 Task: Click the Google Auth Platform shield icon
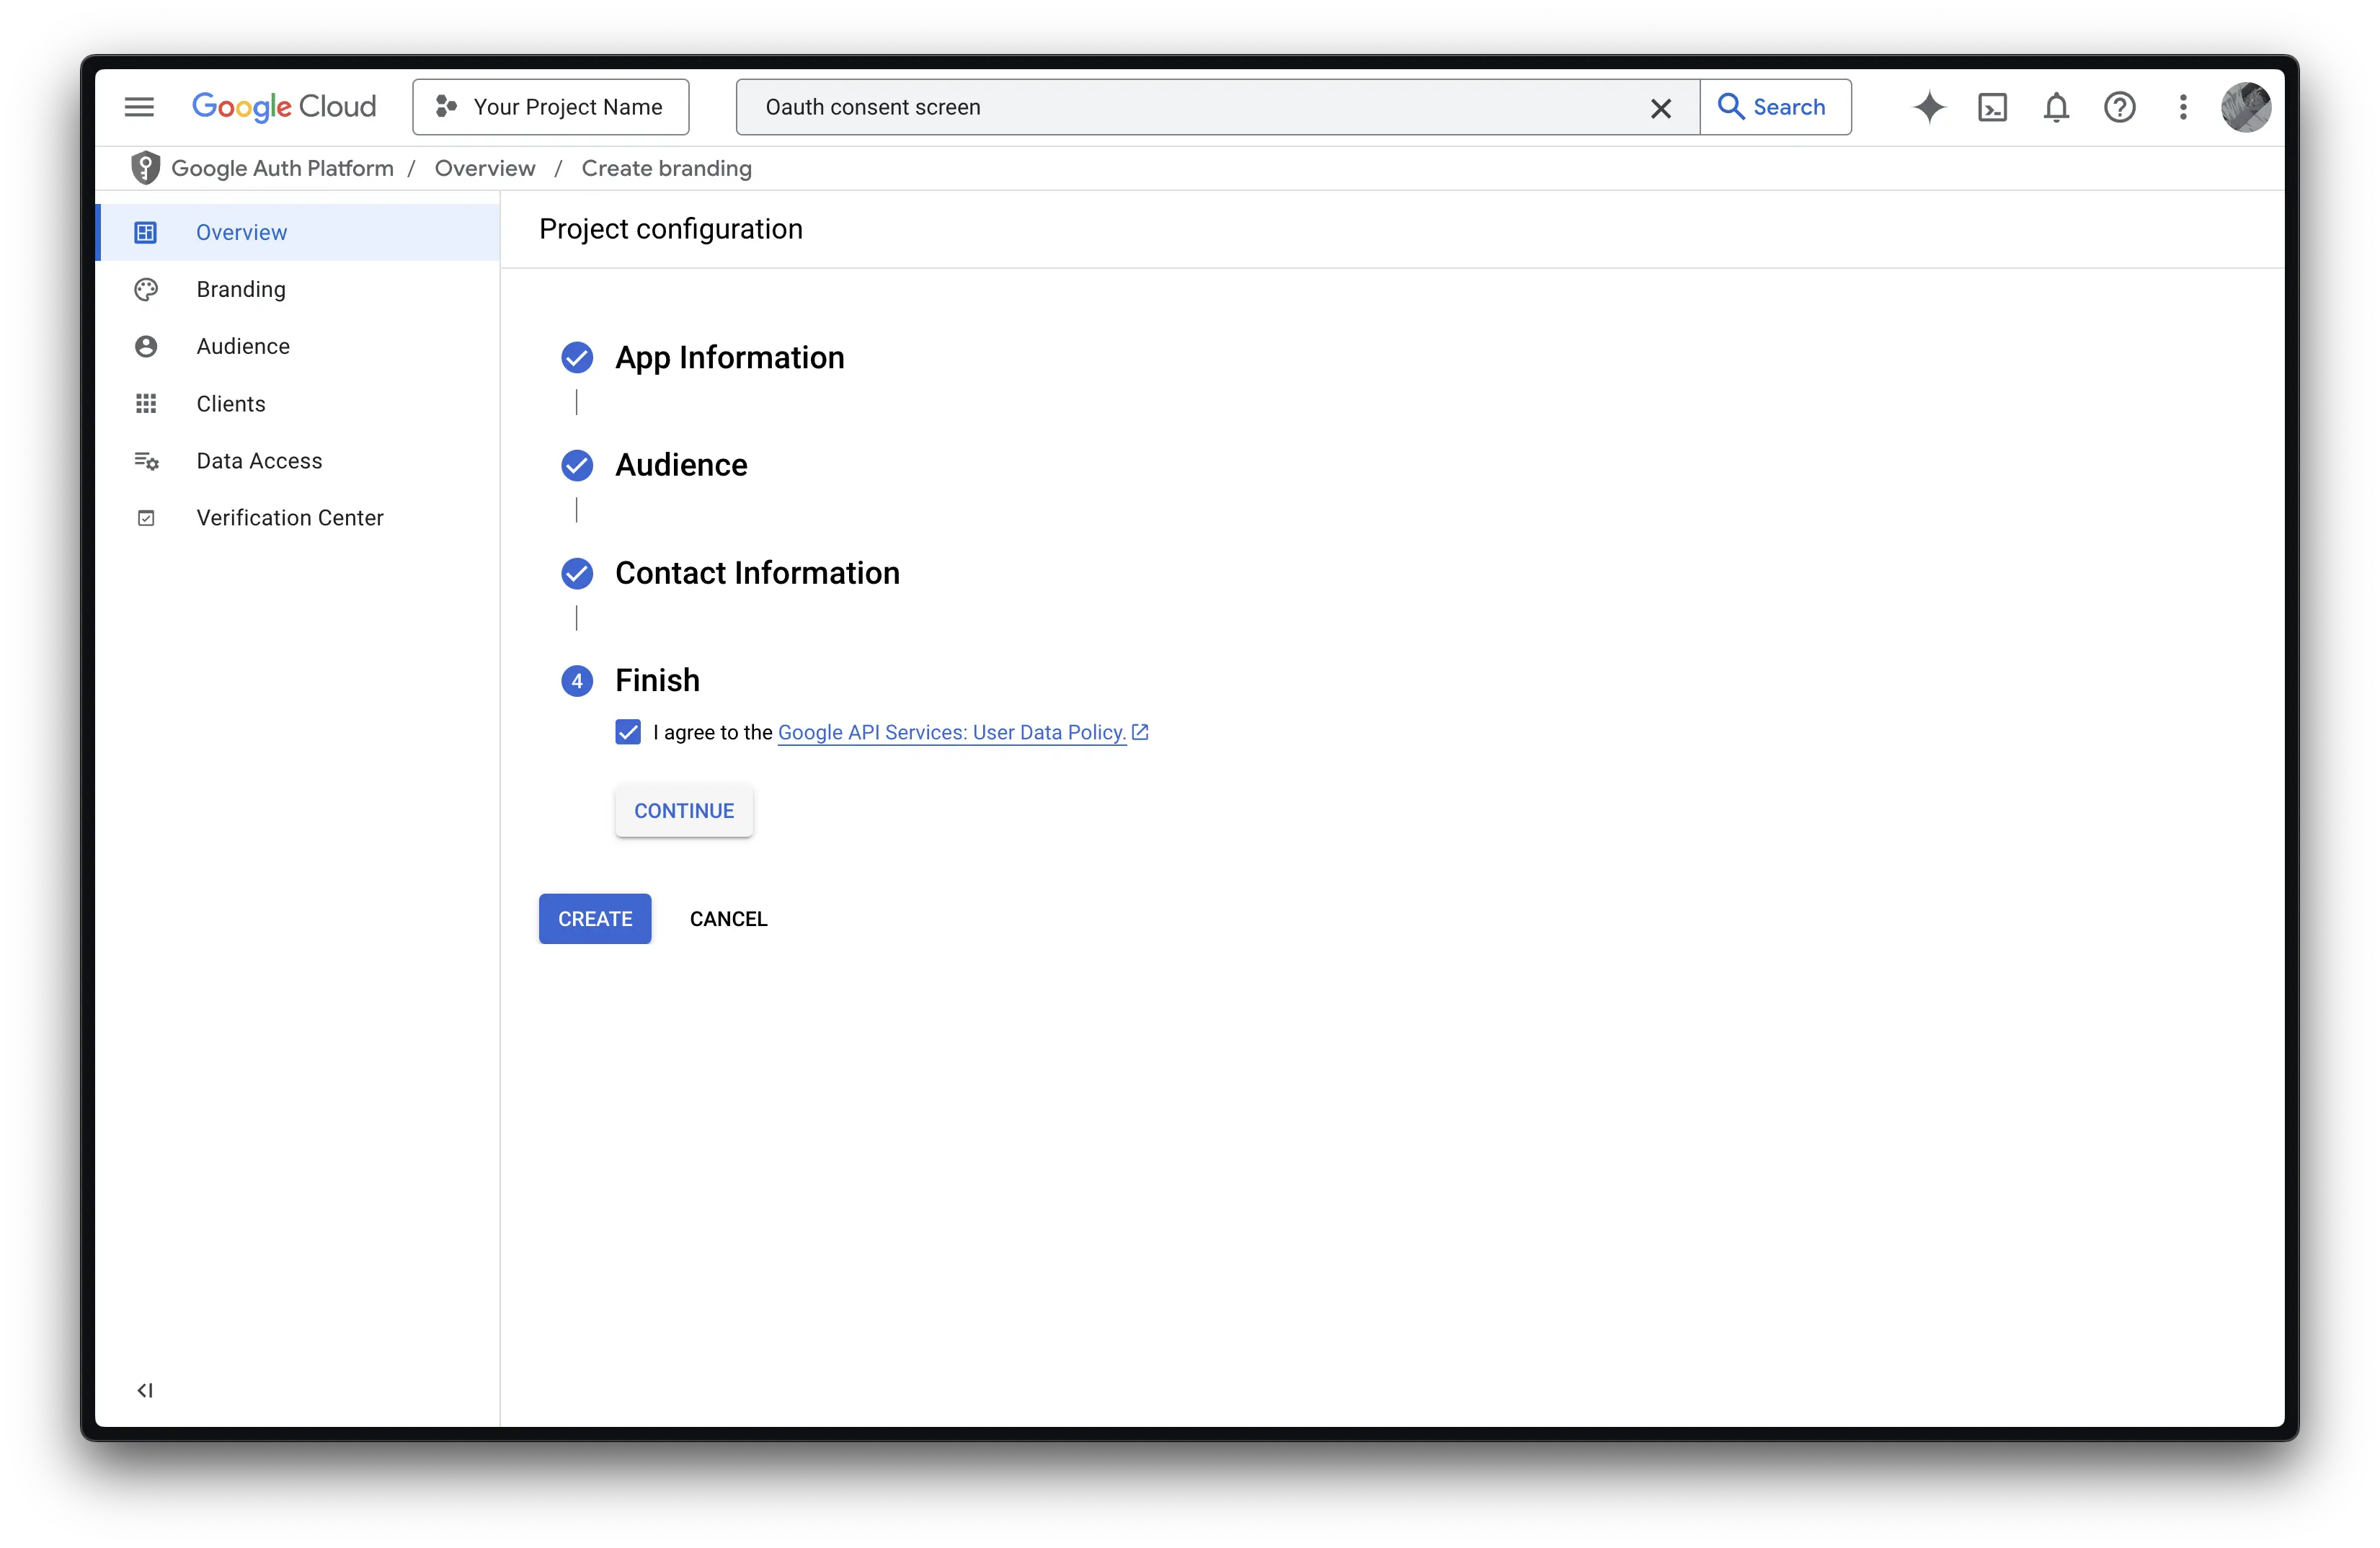click(x=145, y=168)
